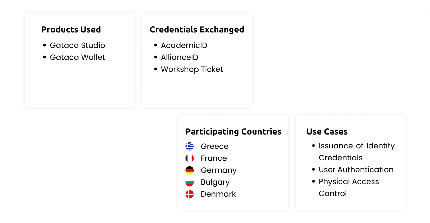Screen dimensions: 430x223
Task: Click the Participating Countries heading
Action: click(x=233, y=131)
